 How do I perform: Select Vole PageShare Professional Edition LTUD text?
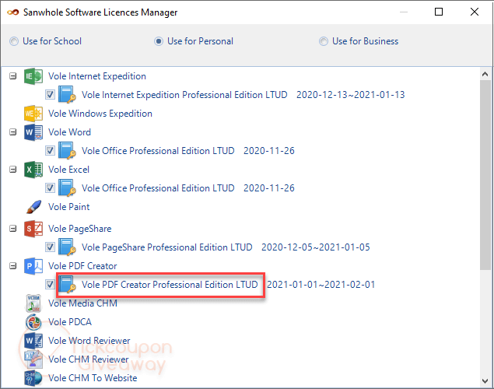tap(167, 247)
